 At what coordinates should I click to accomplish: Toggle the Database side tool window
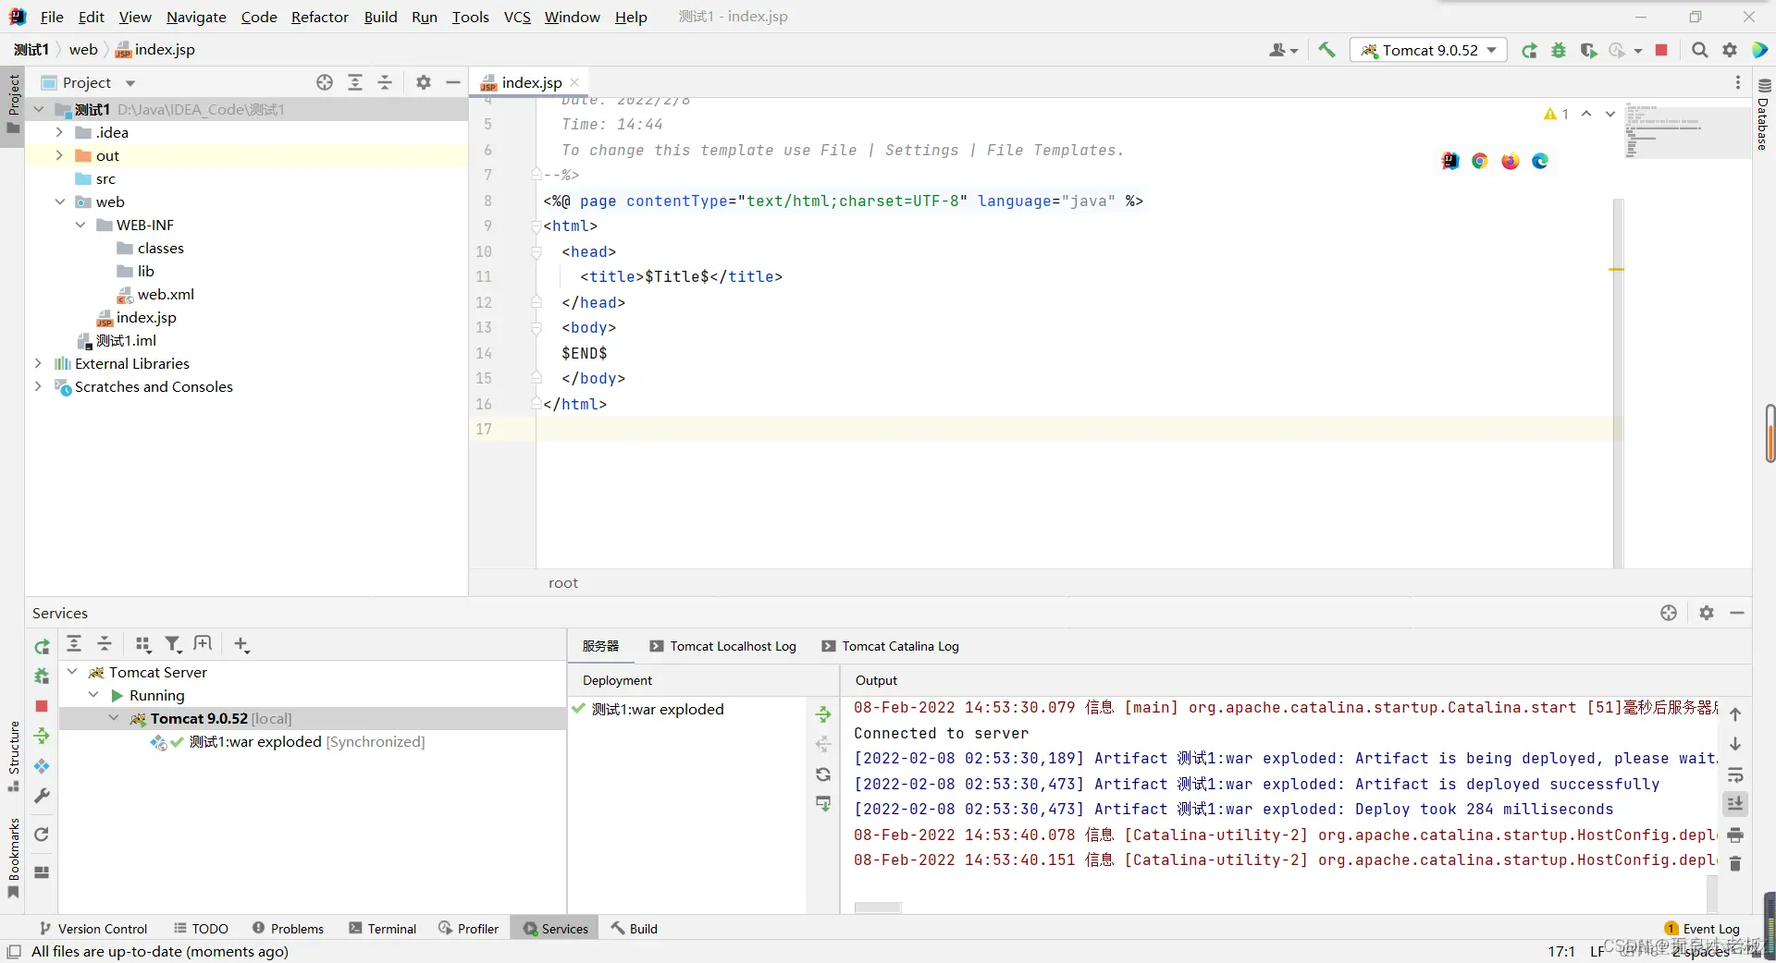point(1763,115)
